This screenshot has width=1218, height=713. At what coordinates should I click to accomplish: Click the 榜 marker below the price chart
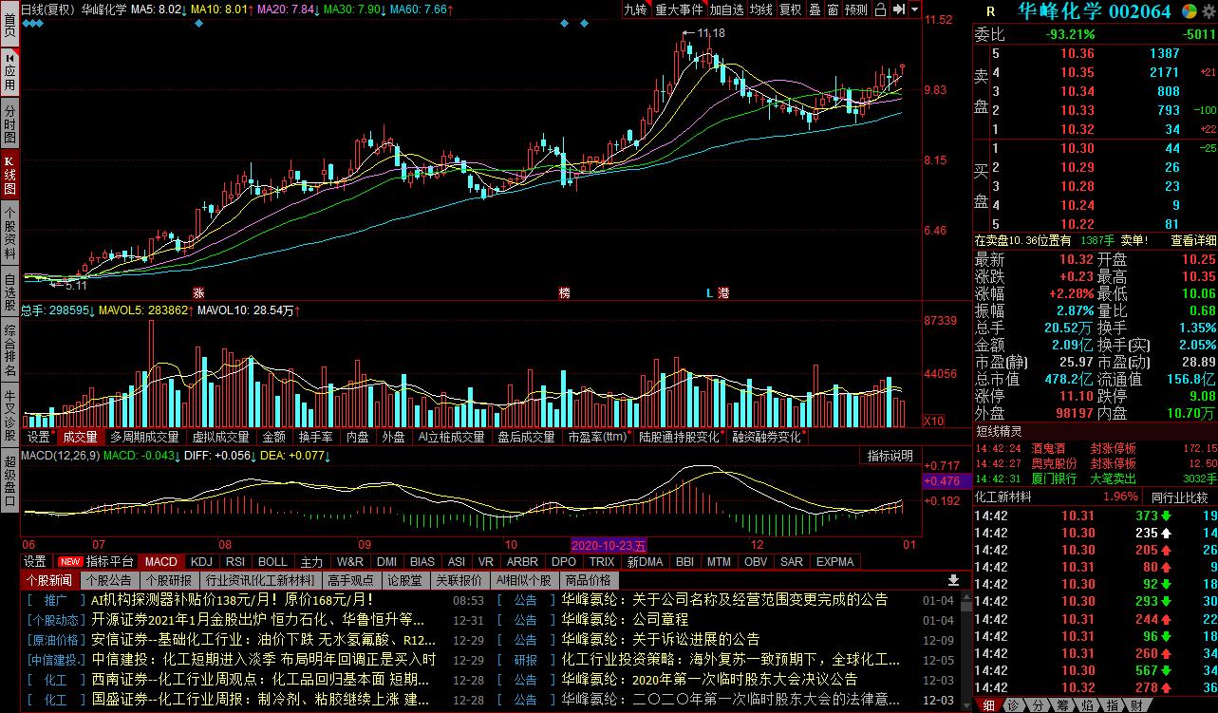click(565, 293)
